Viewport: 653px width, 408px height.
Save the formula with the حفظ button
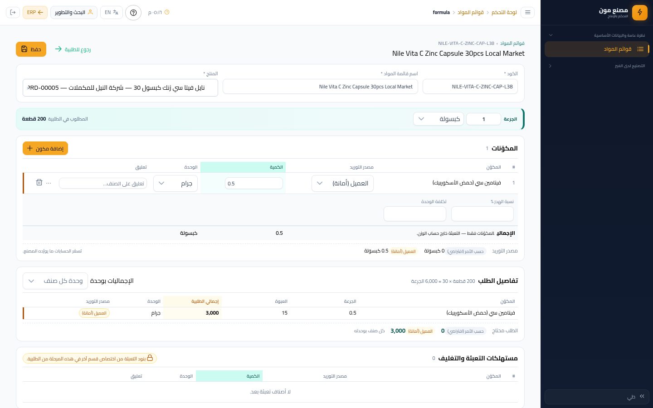click(x=31, y=49)
